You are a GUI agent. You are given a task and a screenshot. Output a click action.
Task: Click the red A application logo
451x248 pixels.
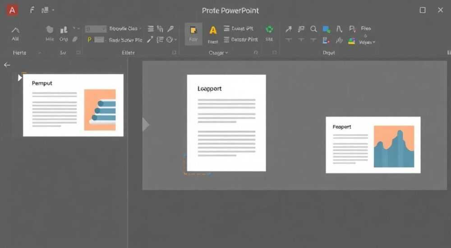12,10
